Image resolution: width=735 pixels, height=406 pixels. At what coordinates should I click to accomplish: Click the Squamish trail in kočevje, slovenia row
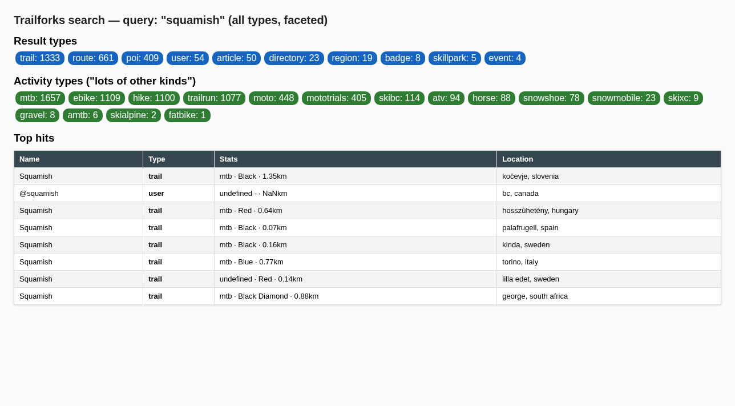(367, 176)
